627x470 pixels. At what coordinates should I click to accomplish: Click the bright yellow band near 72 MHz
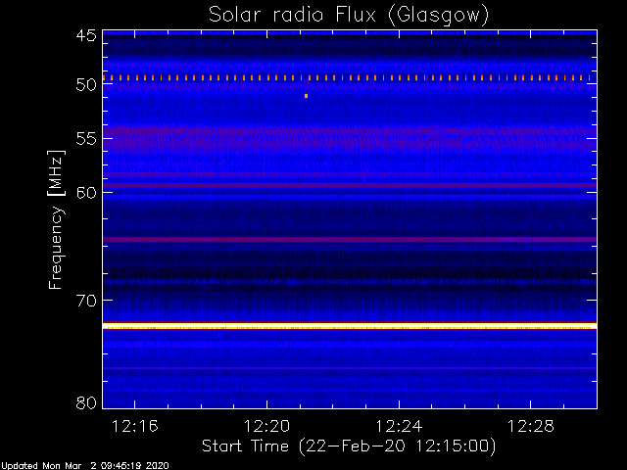350,326
